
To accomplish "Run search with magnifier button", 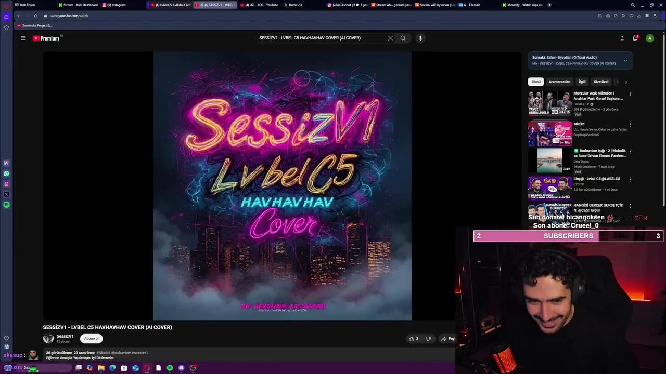I will (x=403, y=38).
